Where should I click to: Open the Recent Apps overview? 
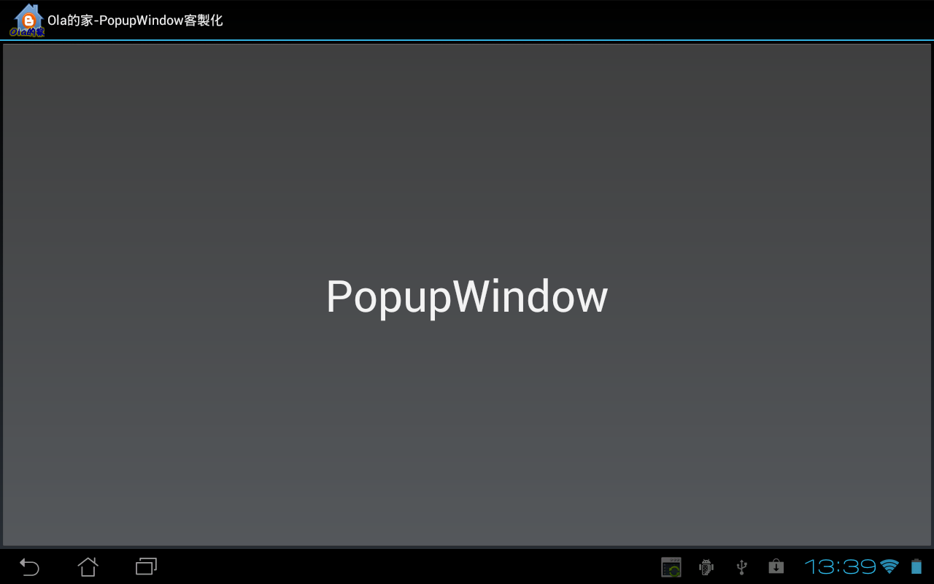click(x=146, y=566)
